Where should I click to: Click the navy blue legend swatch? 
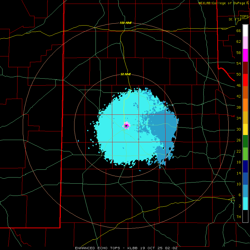(x=245, y=166)
